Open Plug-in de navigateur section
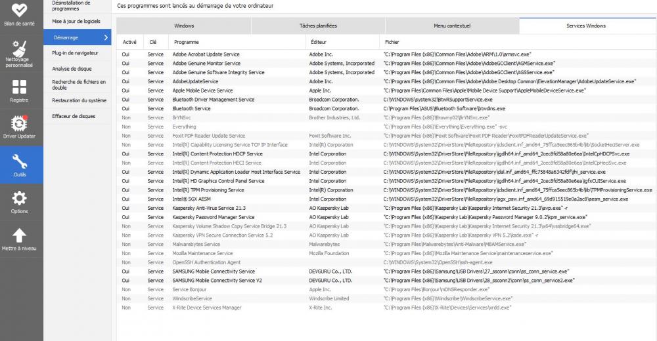657x341 pixels. [x=78, y=53]
